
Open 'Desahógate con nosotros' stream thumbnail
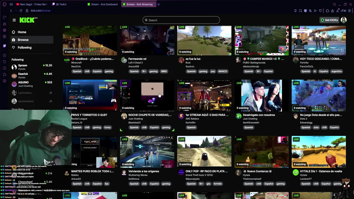262,96
